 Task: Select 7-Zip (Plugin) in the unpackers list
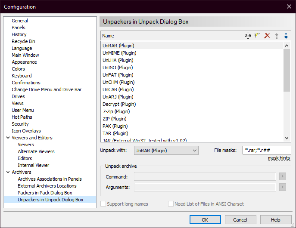116,111
